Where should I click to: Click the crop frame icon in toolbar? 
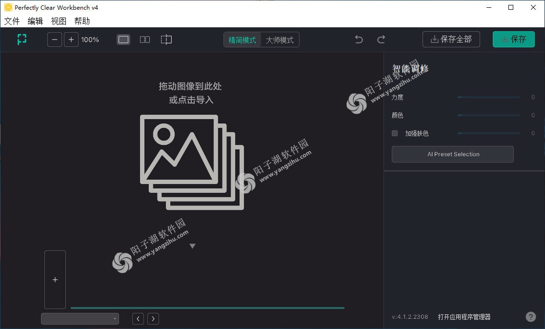point(22,40)
